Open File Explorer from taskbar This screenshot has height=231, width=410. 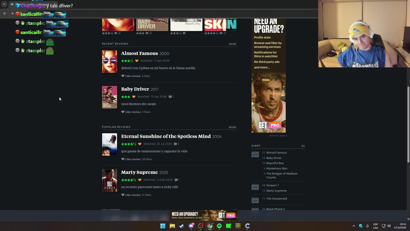(x=172, y=226)
